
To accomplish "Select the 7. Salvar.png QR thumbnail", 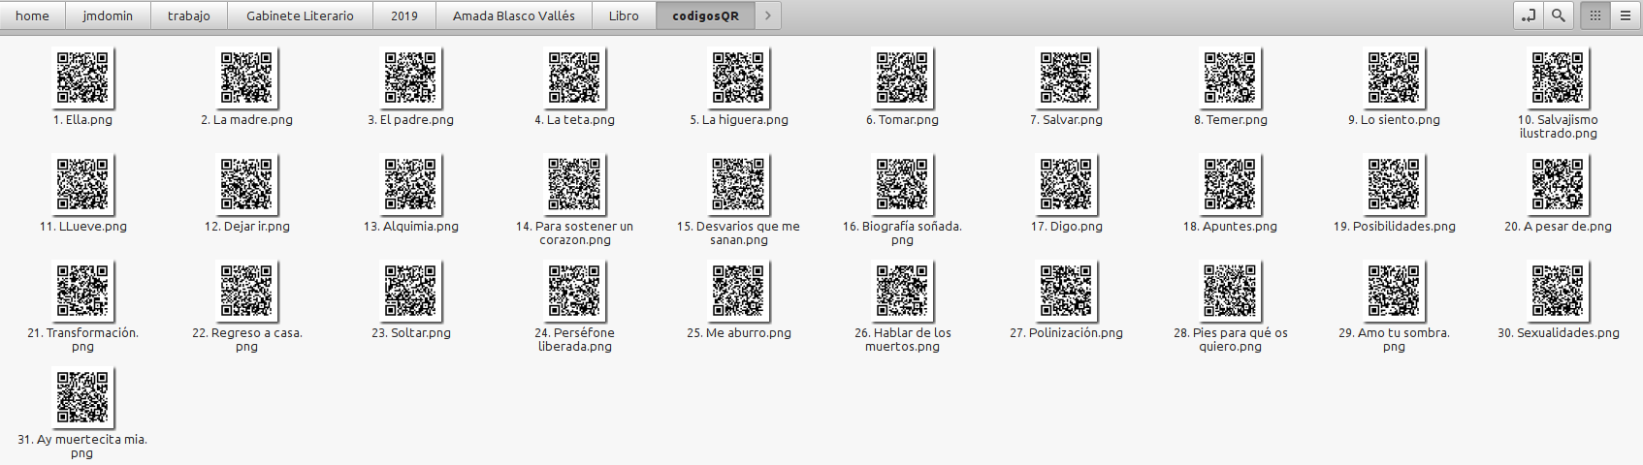I will 1066,77.
